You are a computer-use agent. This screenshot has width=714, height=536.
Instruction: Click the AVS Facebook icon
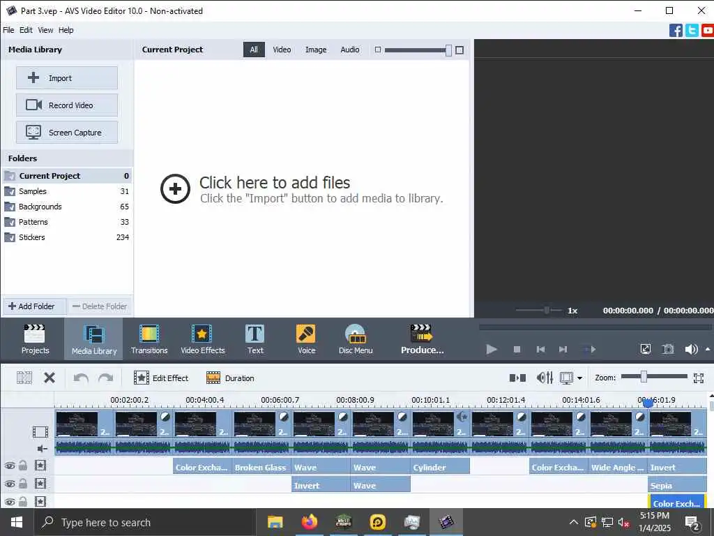[676, 31]
